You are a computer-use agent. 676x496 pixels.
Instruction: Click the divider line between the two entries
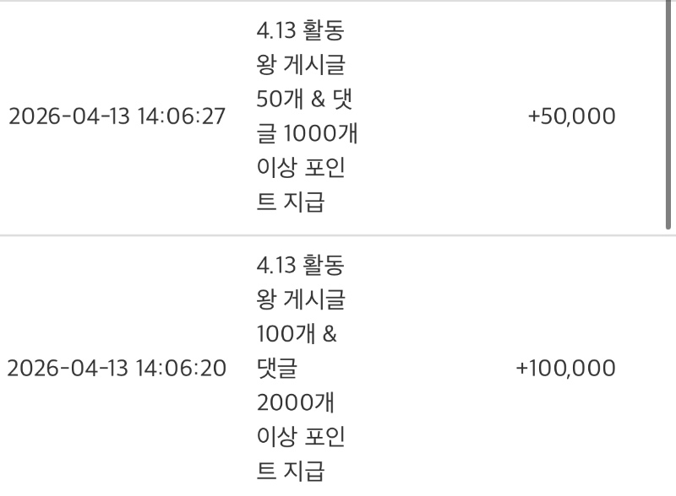tap(338, 235)
